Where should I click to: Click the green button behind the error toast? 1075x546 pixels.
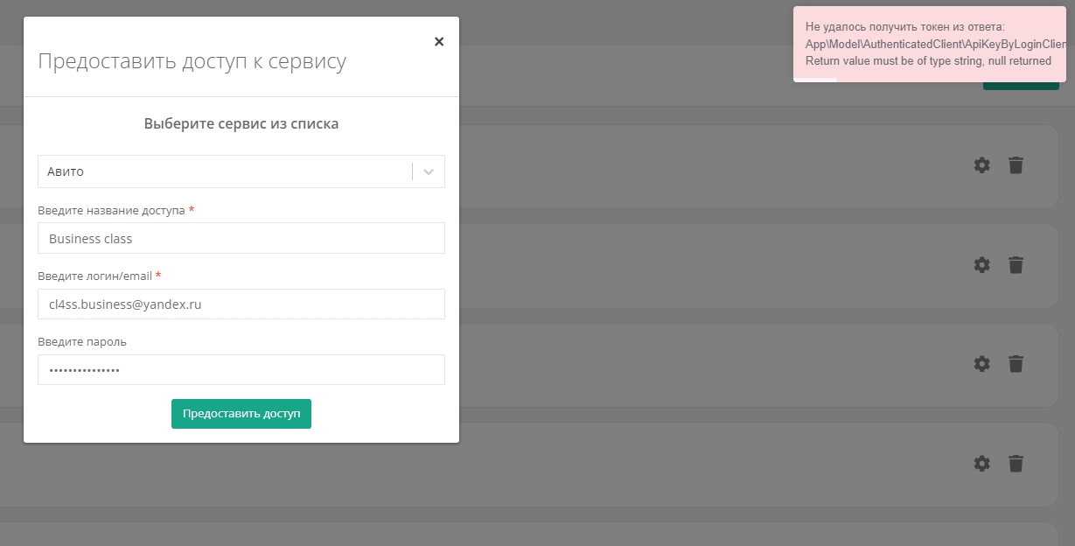(x=1020, y=86)
